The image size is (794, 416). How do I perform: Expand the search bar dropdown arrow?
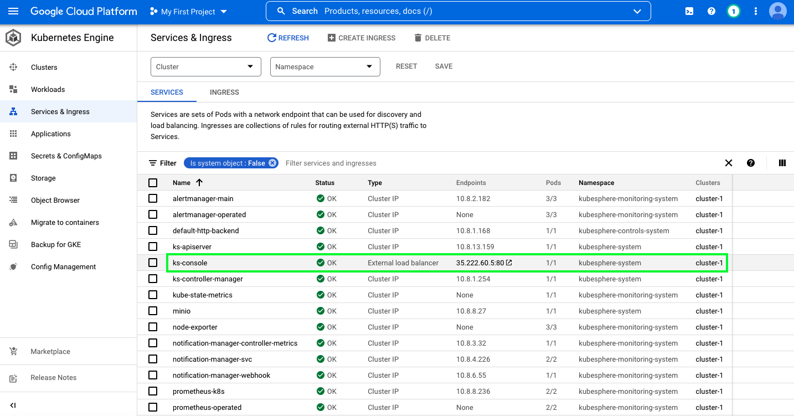(x=637, y=11)
